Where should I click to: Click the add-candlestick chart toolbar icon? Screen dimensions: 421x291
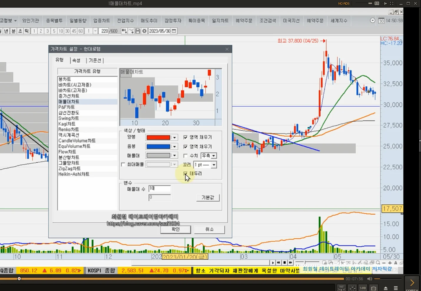124,31
